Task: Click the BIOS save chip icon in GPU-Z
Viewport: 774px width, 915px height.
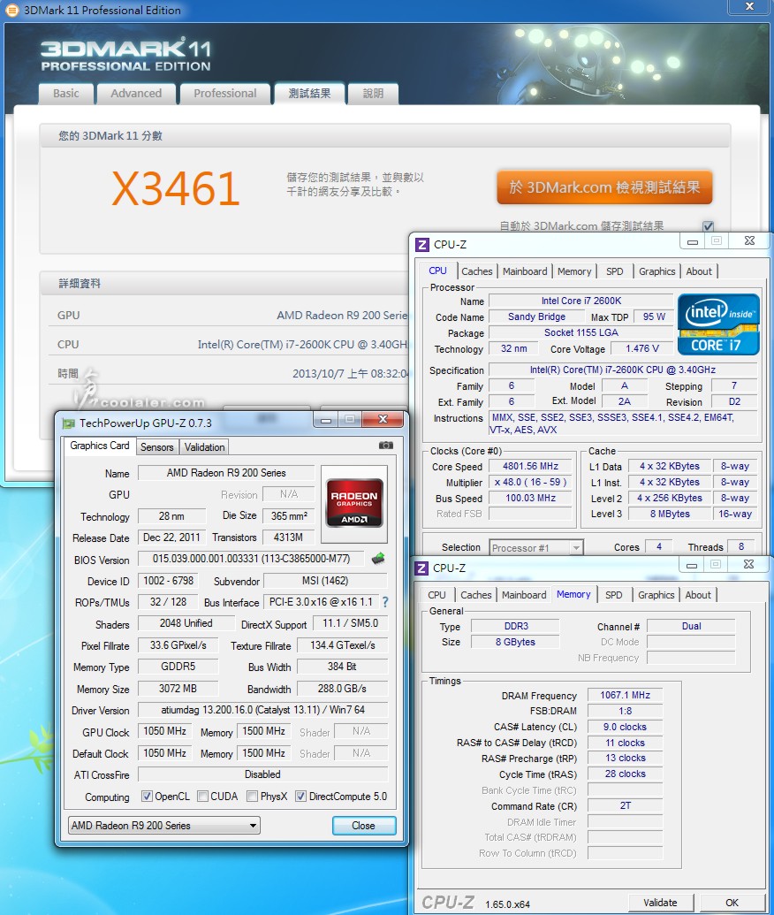Action: click(x=378, y=559)
